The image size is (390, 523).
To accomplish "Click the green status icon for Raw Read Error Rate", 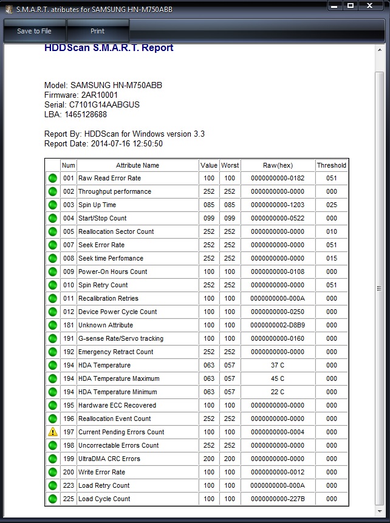I will coord(53,178).
